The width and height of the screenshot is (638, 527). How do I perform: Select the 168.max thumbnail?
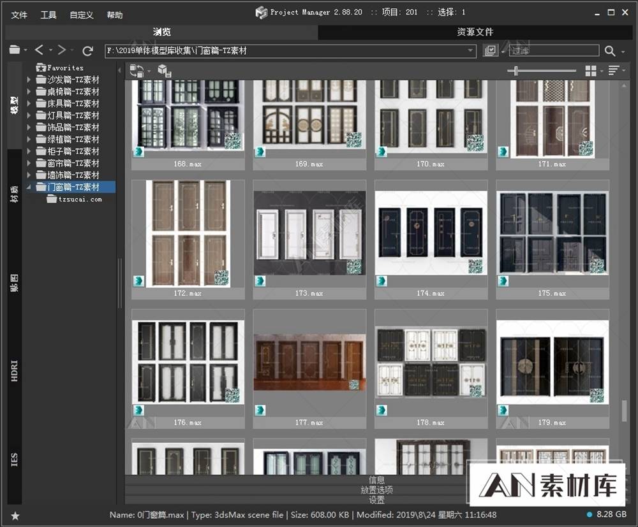click(x=188, y=124)
